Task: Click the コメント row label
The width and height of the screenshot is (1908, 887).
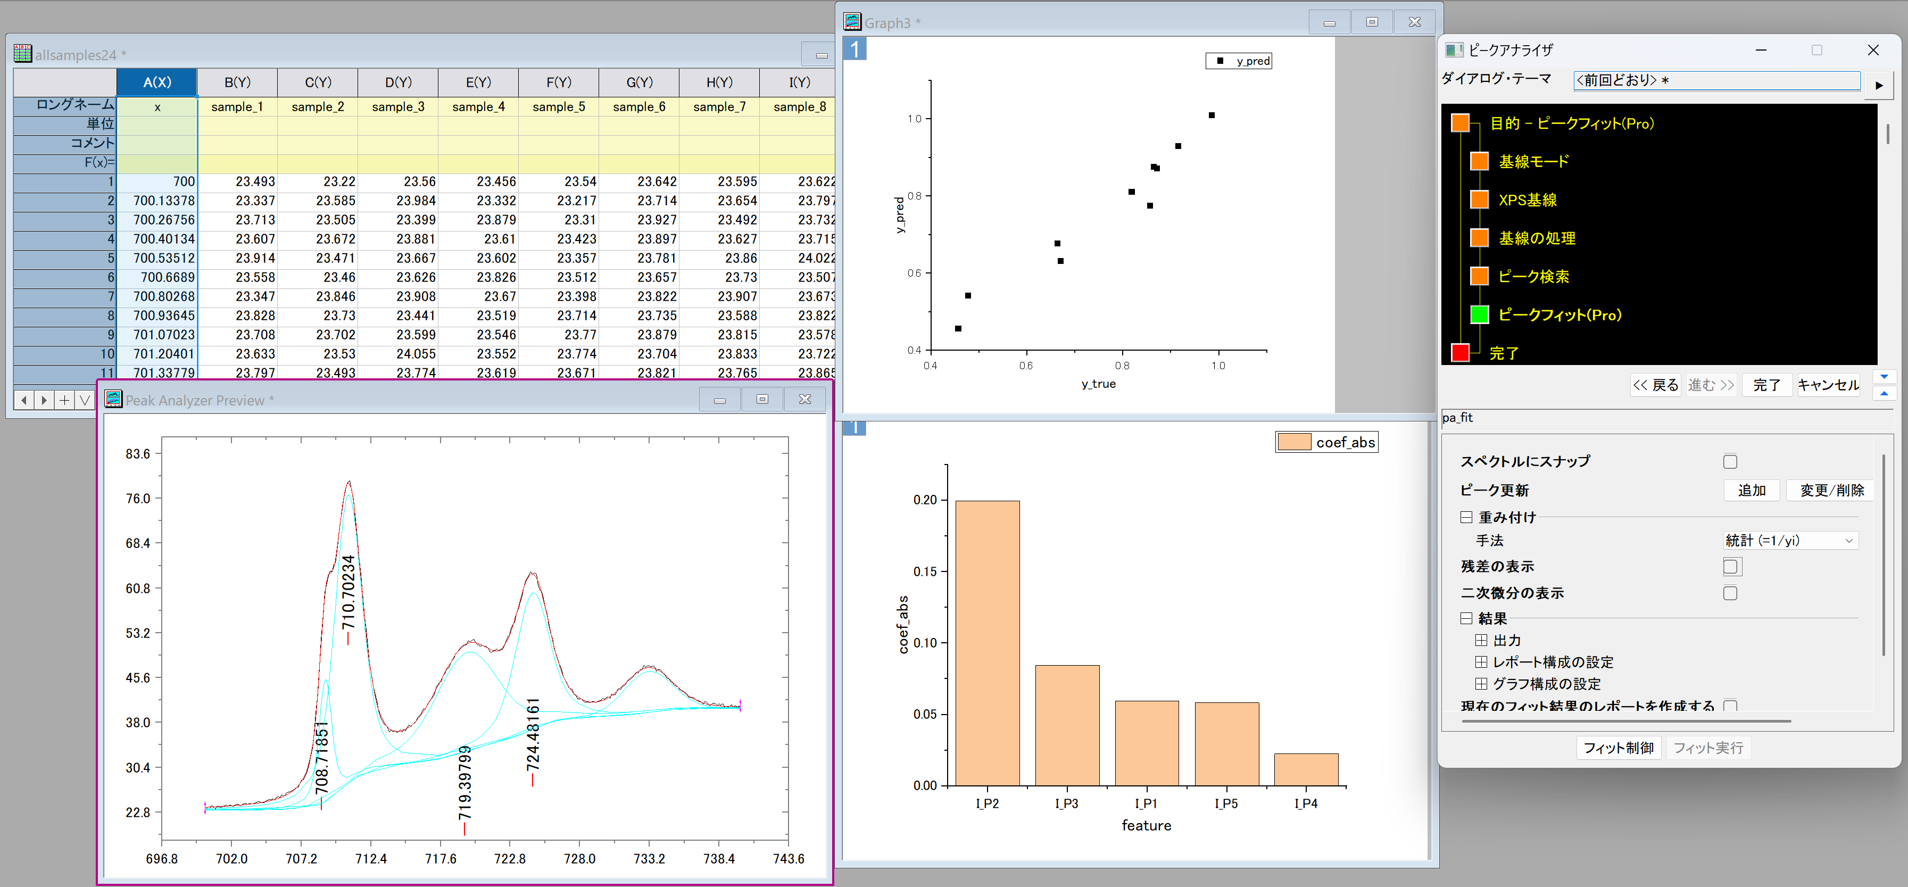Action: click(x=65, y=144)
